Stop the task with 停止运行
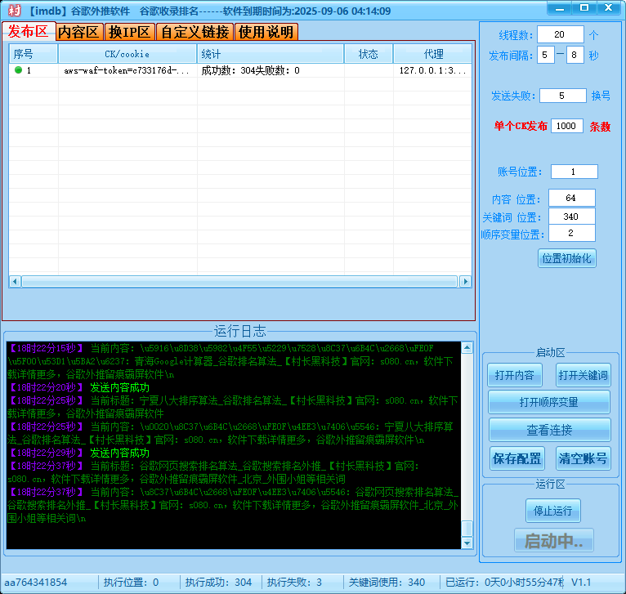Image resolution: width=626 pixels, height=594 pixels. coord(552,511)
